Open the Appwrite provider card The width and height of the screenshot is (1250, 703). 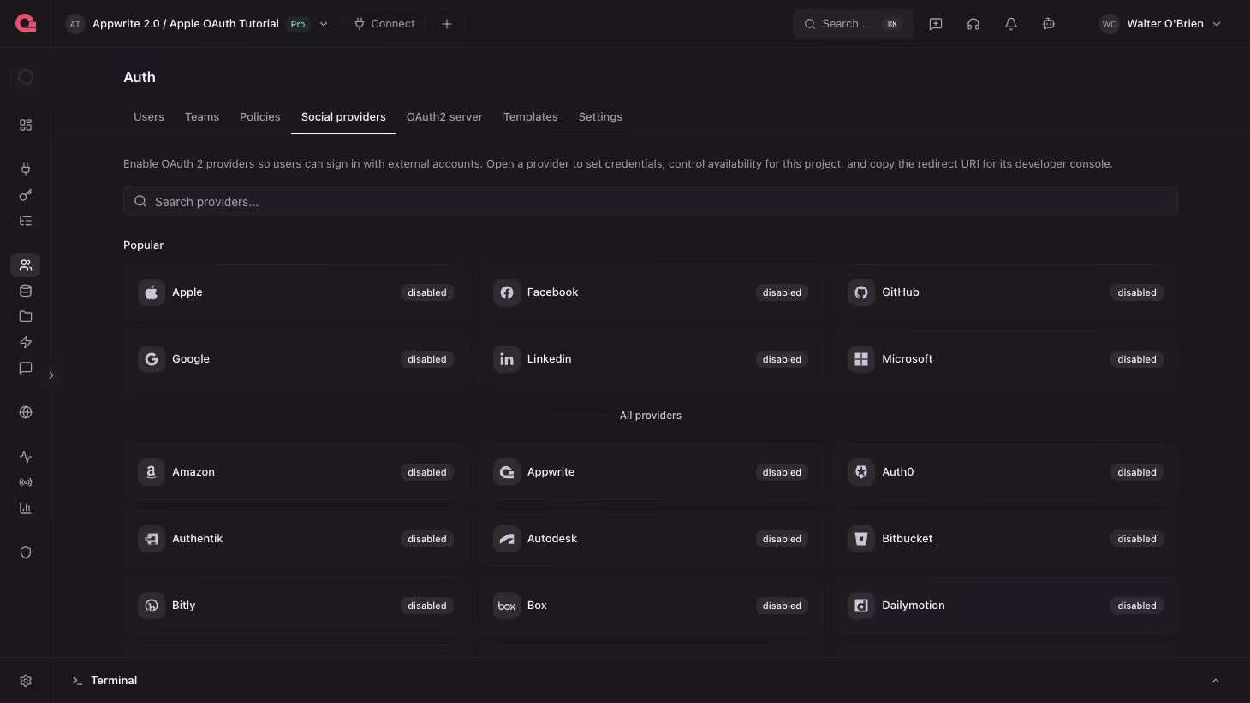651,472
